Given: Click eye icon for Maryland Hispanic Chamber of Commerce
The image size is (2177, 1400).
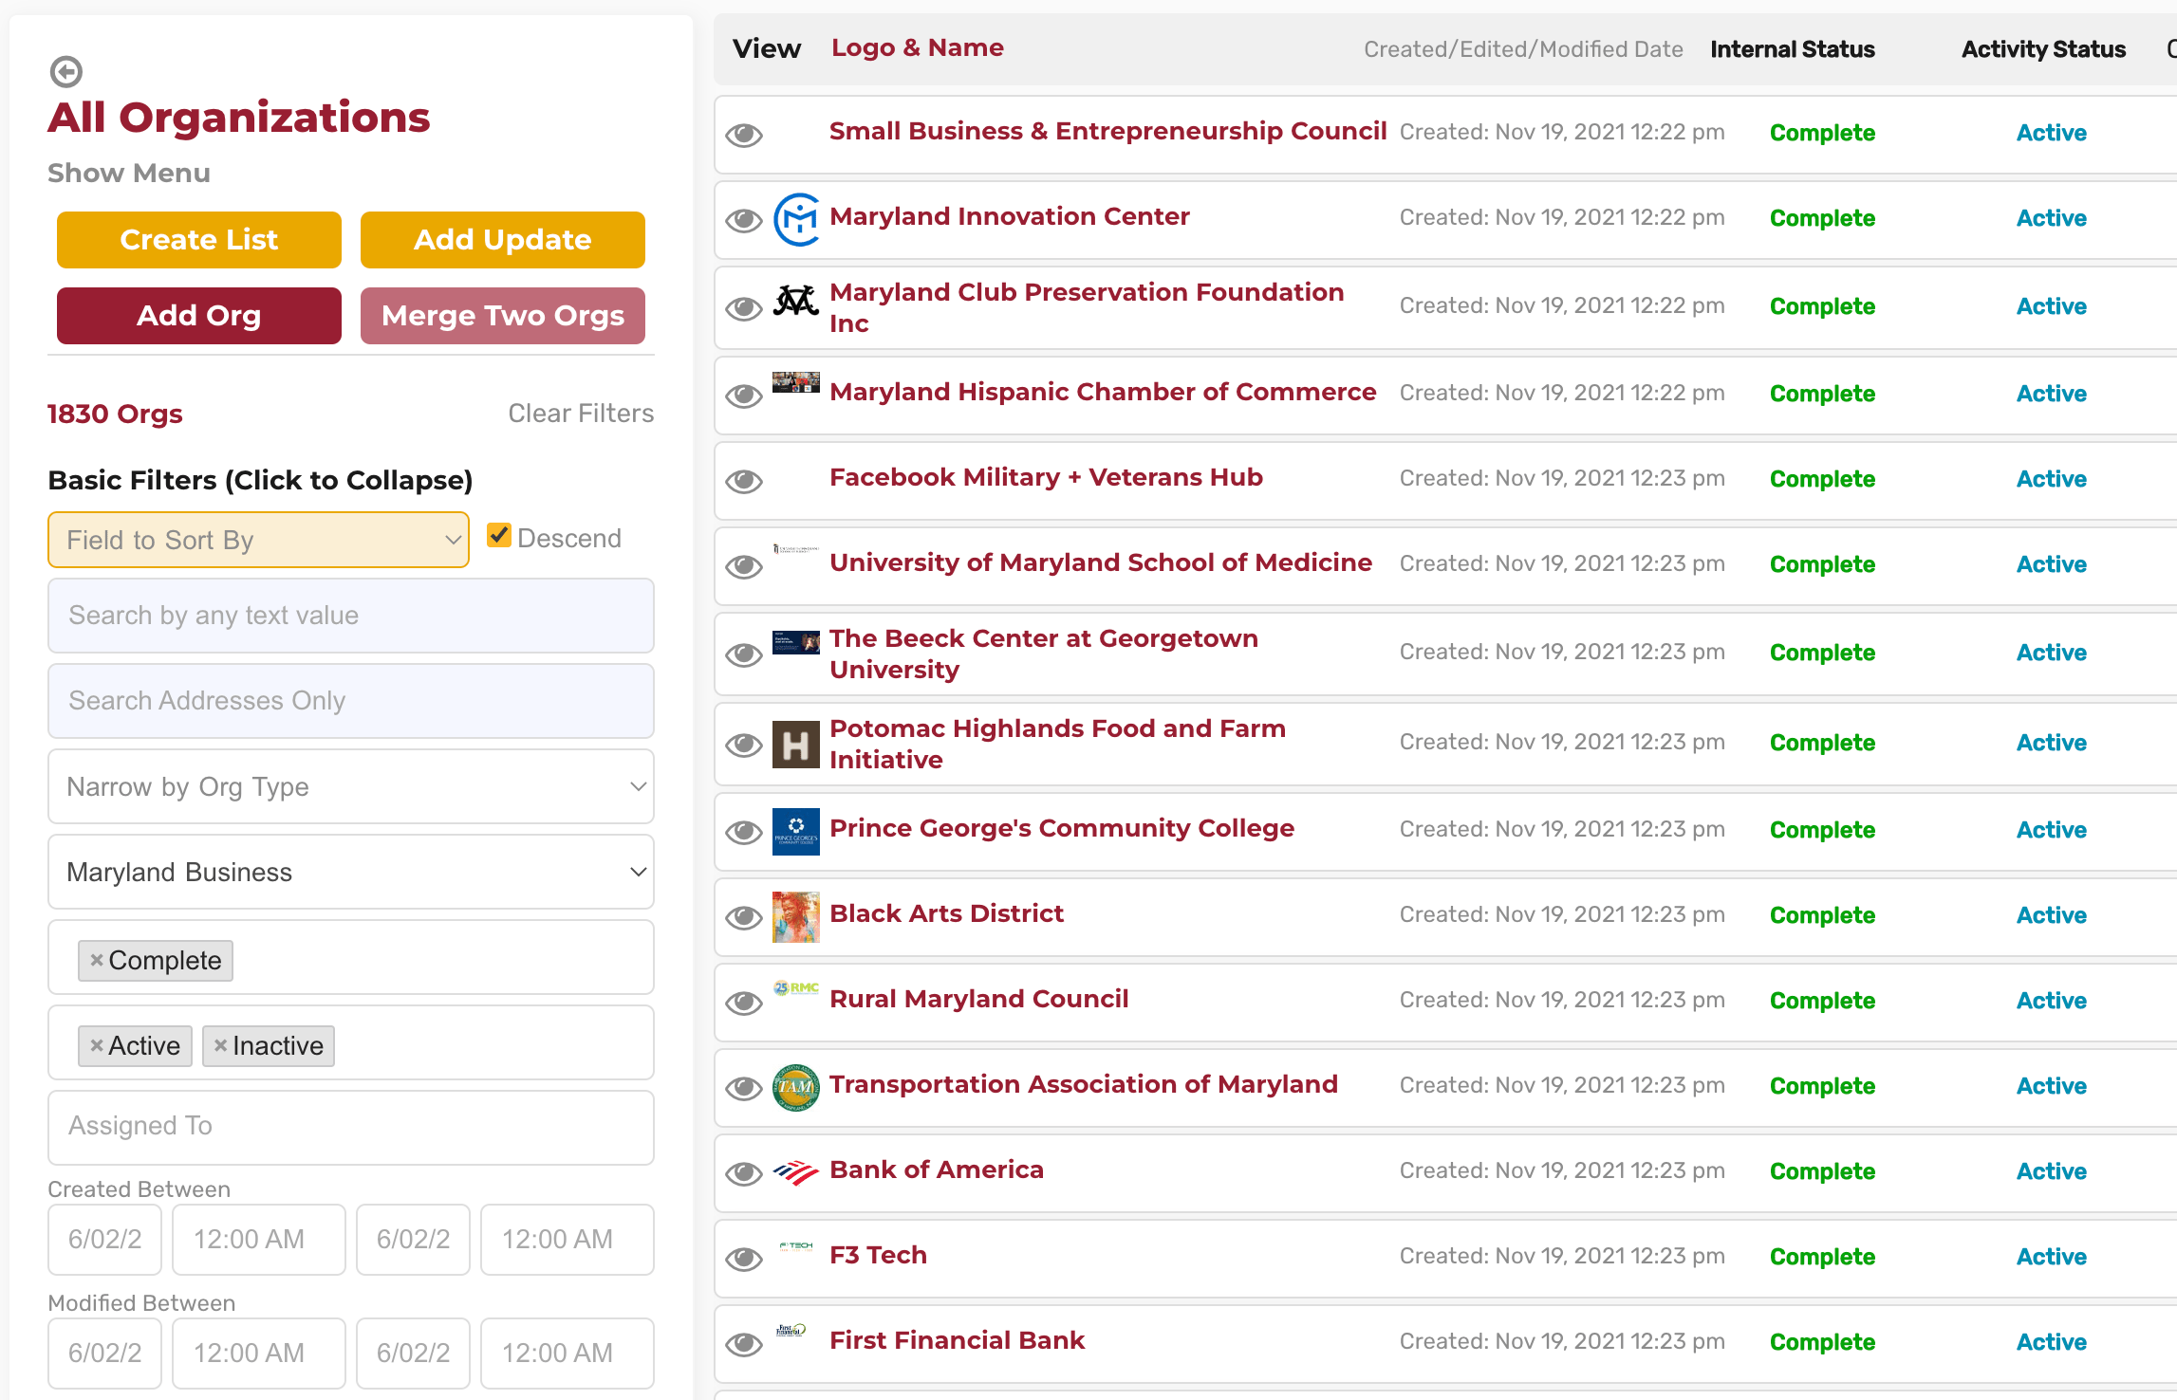Looking at the screenshot, I should 744,396.
